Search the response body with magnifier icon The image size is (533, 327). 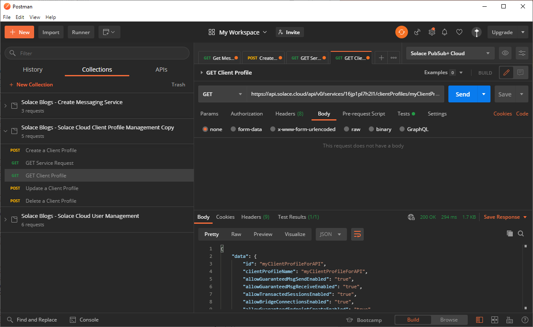click(x=521, y=233)
